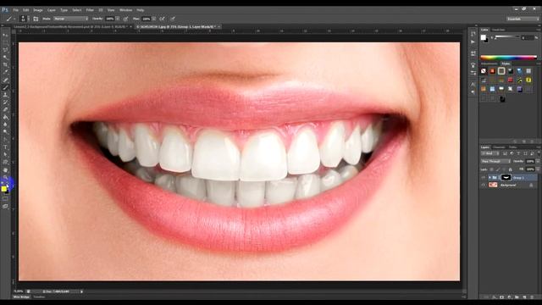Toggle lock all for the layer
The height and width of the screenshot is (305, 542).
pyautogui.click(x=510, y=169)
